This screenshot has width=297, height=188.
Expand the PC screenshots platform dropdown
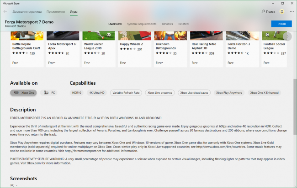pos(14,185)
